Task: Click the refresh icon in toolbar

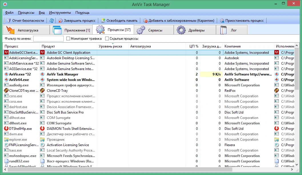Action: pos(52,20)
